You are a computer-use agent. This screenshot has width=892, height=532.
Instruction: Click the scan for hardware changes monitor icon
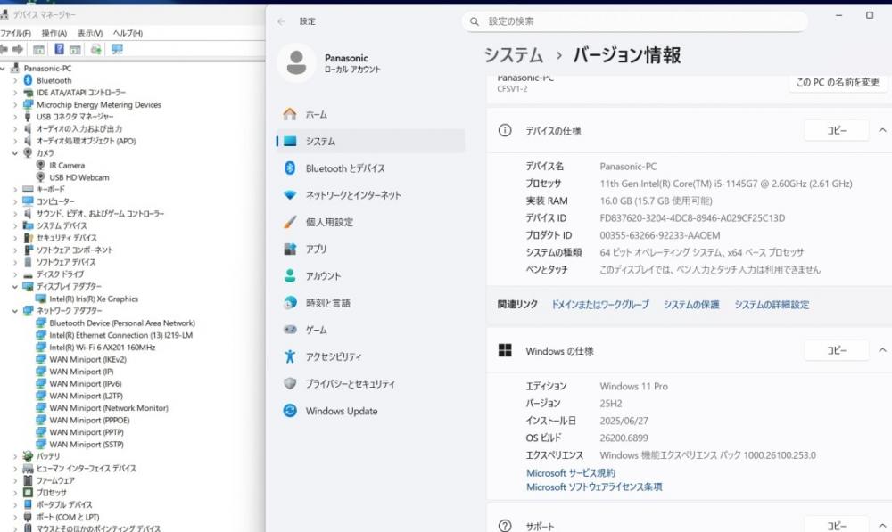tap(117, 50)
